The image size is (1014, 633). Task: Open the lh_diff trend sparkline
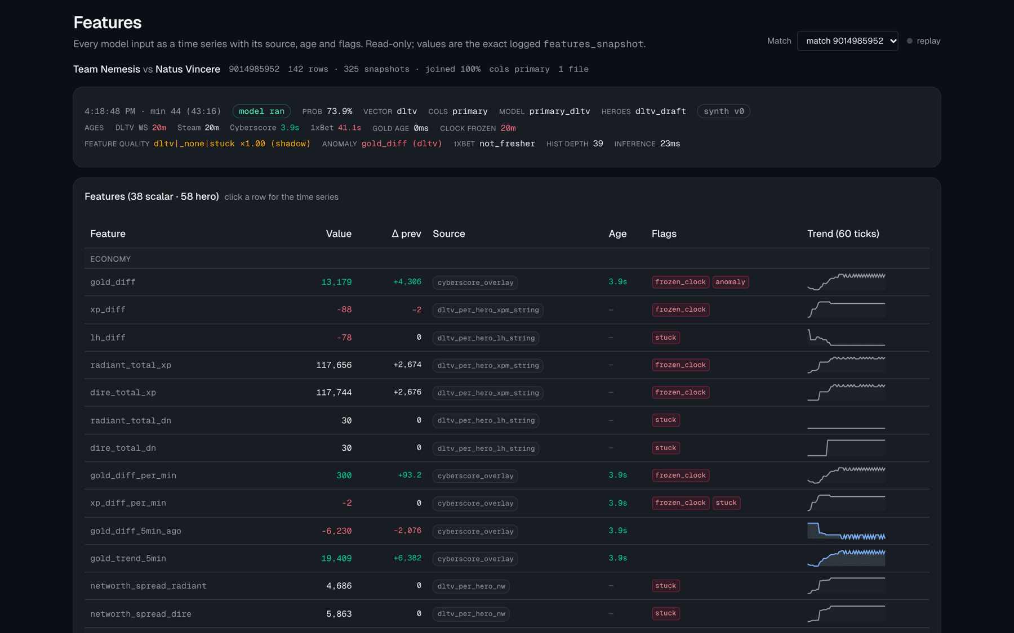point(846,337)
